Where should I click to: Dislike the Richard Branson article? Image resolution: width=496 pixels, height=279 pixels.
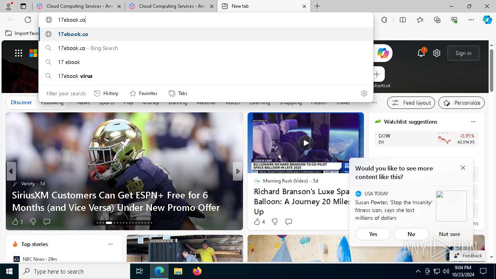coord(275,222)
